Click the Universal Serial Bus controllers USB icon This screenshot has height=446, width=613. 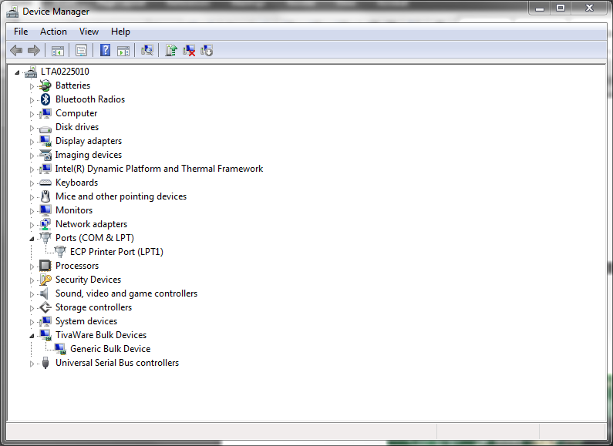coord(45,363)
